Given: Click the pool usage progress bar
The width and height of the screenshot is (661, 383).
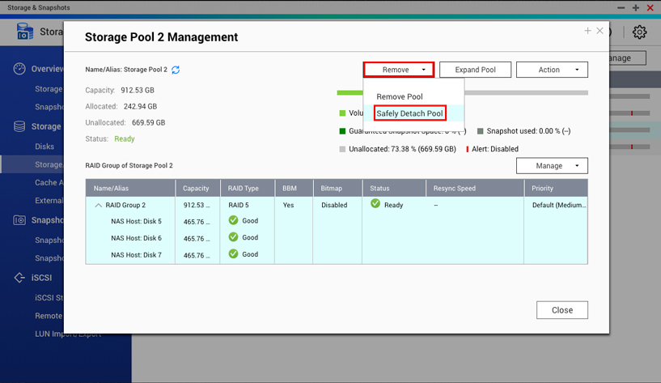Looking at the screenshot, I should (x=462, y=92).
